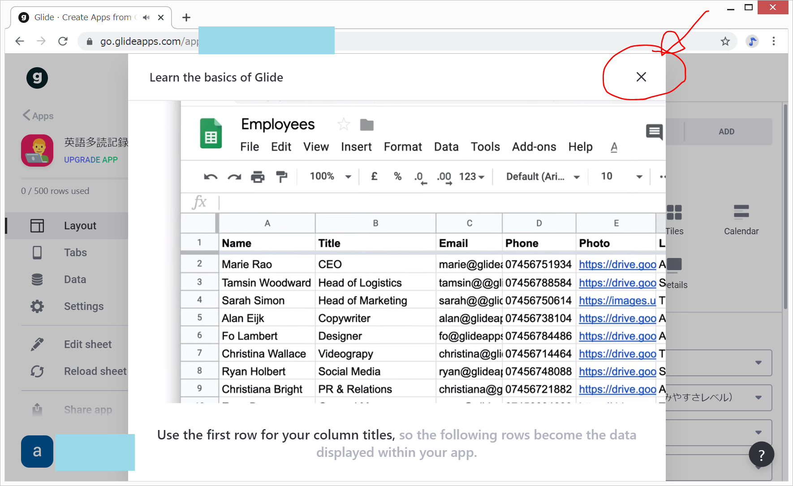The width and height of the screenshot is (793, 486).
Task: Close the Glide browser tab
Action: click(x=161, y=17)
